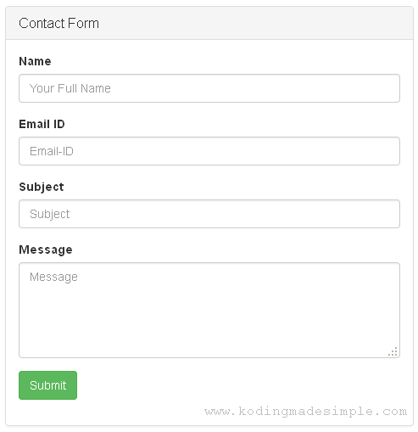Click the "Your Full Name" placeholder text

[x=70, y=88]
